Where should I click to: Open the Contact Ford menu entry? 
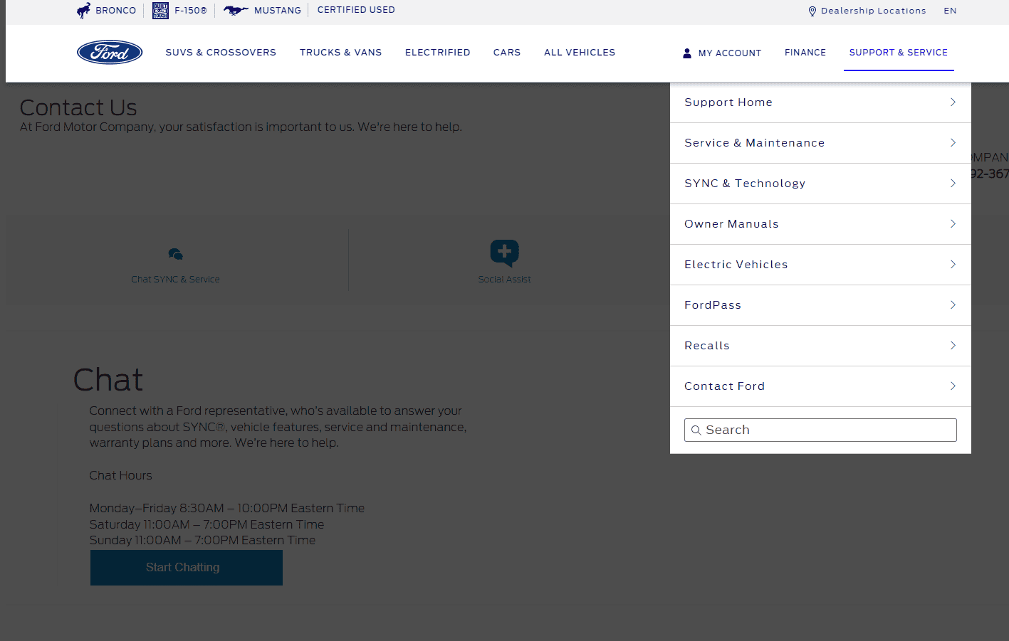(820, 386)
